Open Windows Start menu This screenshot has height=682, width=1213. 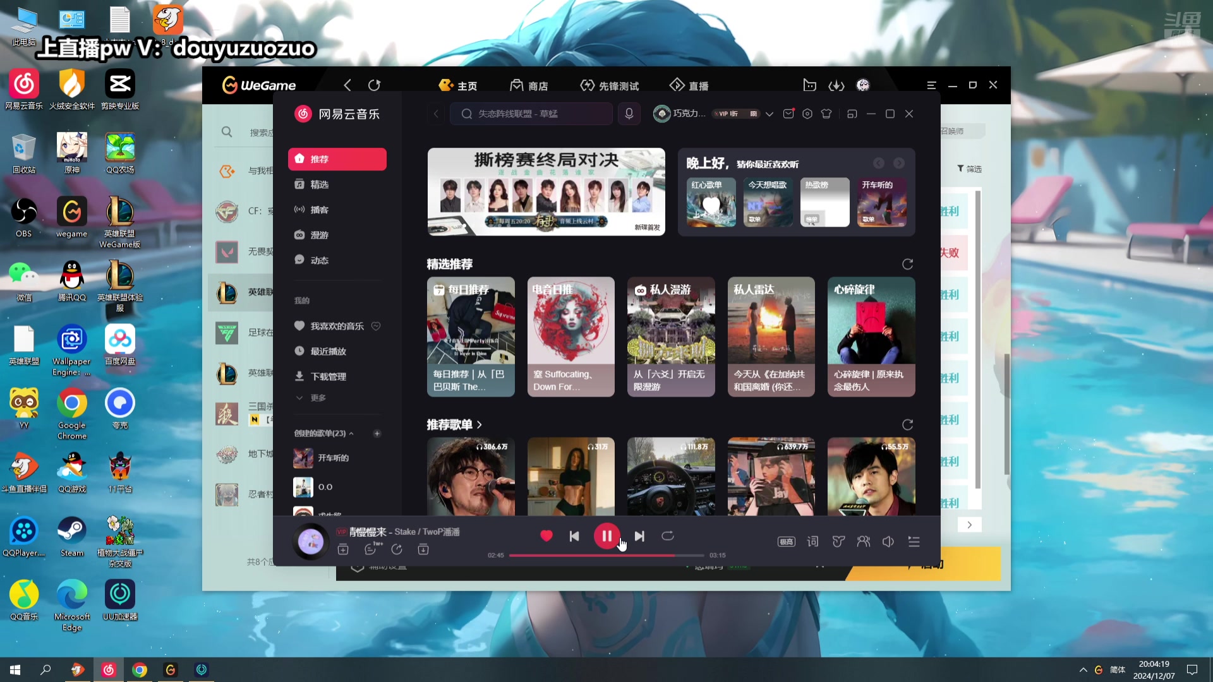coord(15,669)
